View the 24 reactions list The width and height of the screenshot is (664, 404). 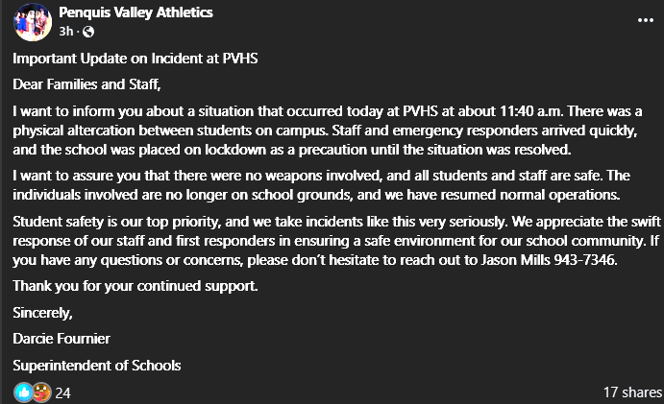pos(62,392)
